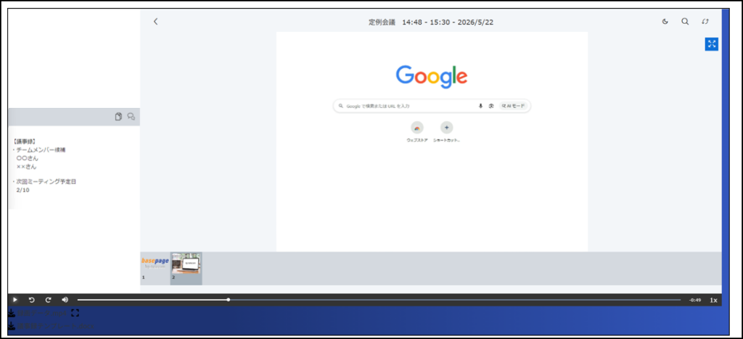The image size is (743, 339).
Task: Click the blue fullscreen expand button
Action: click(711, 44)
